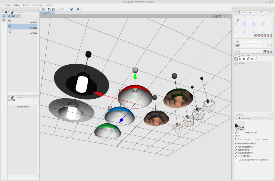Click the stepper arrows beside the 45.0 value
This screenshot has width=275, height=181.
tap(271, 45)
